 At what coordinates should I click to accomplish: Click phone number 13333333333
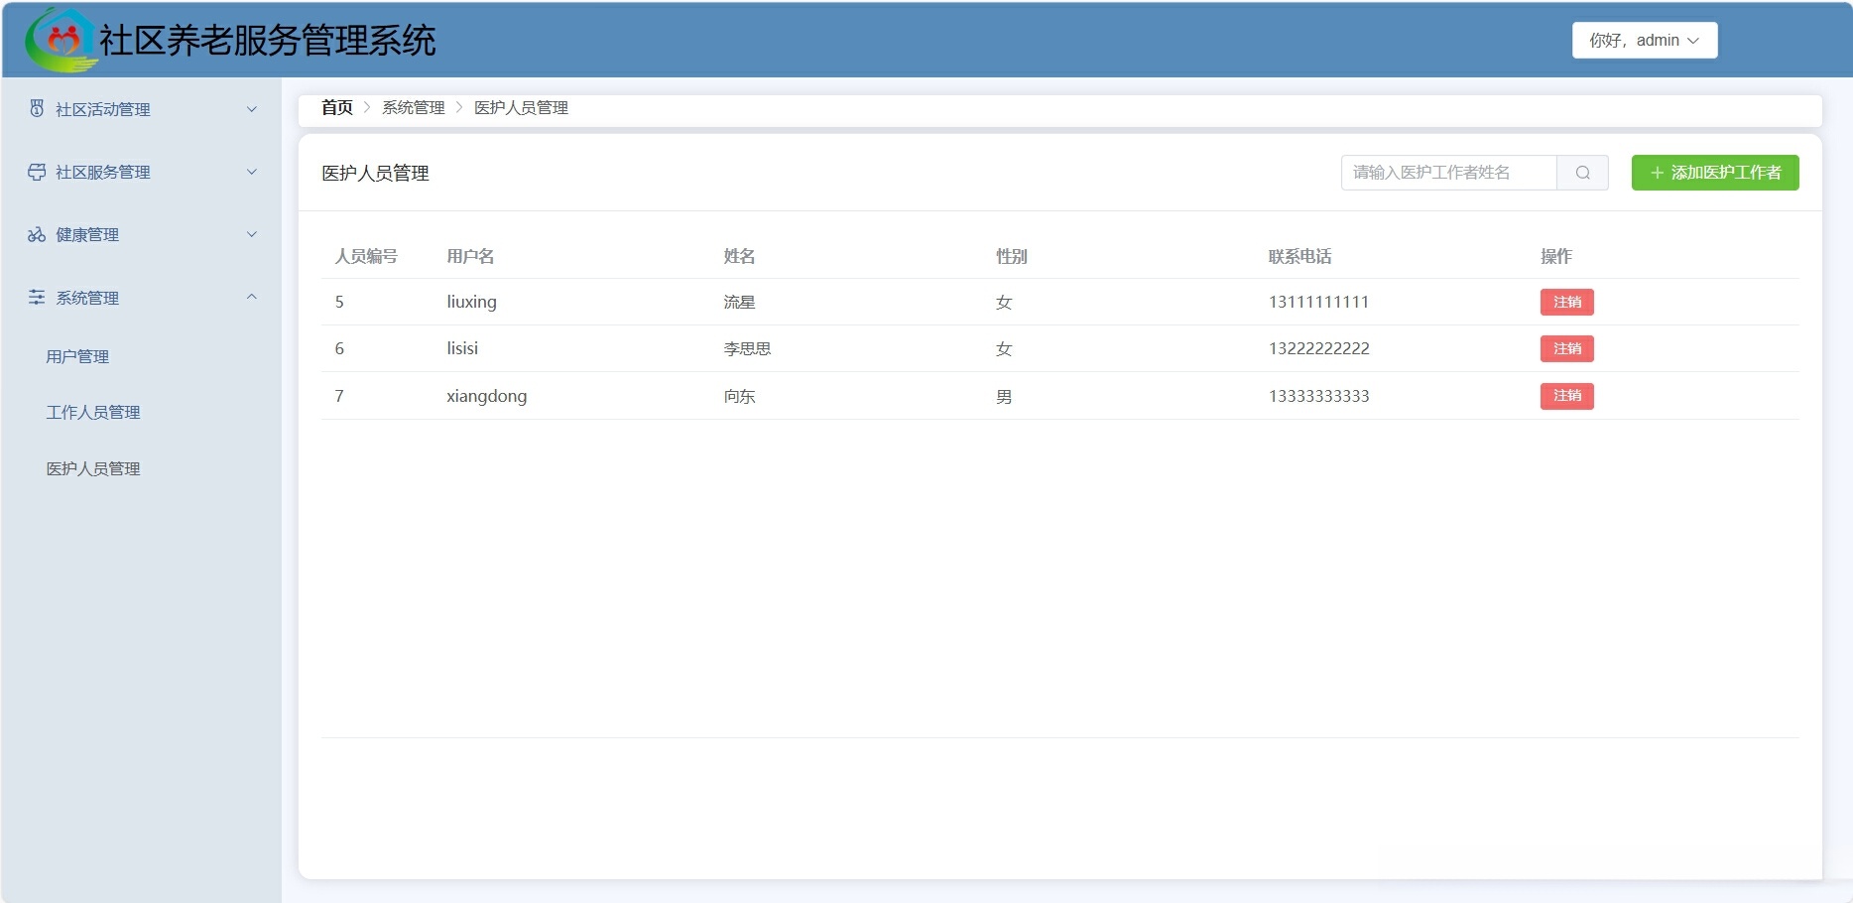click(1318, 396)
